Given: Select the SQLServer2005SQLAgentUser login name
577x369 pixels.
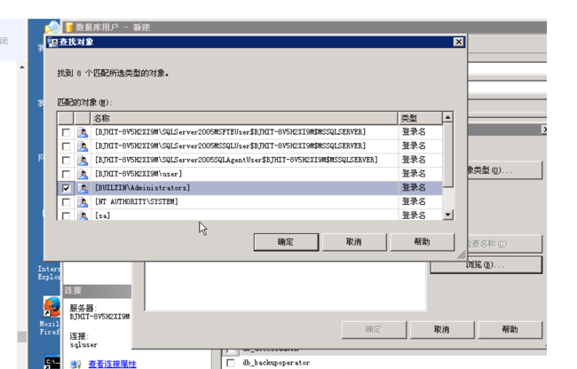Looking at the screenshot, I should (236, 160).
